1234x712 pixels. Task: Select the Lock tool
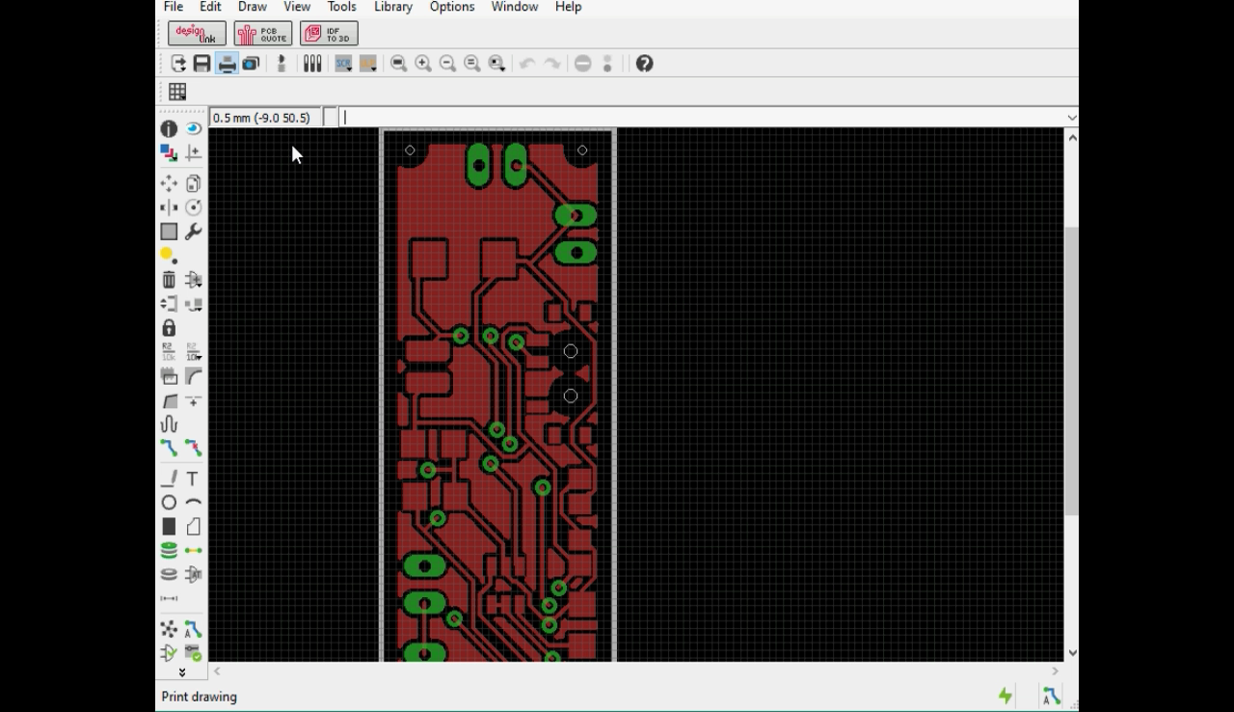(x=169, y=328)
